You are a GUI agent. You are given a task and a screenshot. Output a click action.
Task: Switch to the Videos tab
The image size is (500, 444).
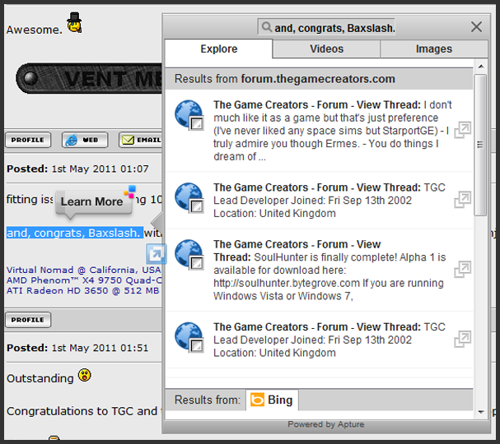click(x=326, y=49)
